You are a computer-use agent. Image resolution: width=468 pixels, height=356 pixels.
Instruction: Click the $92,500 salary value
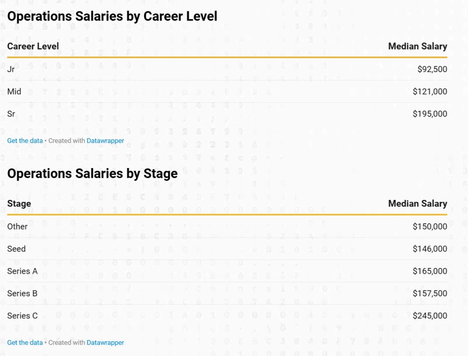pyautogui.click(x=432, y=69)
